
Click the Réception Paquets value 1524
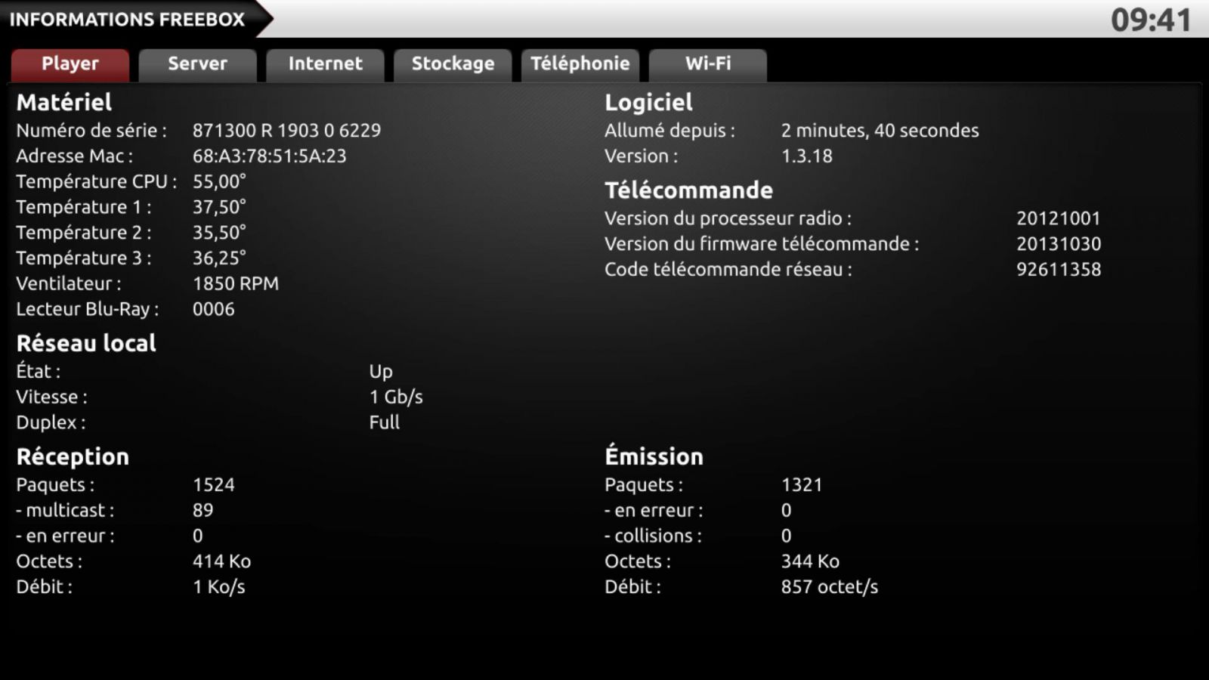[214, 485]
